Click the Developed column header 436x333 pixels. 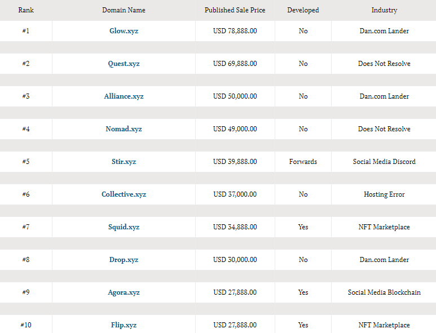pos(303,10)
